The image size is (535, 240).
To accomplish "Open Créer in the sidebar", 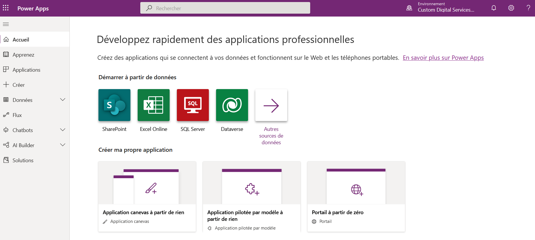I will (x=35, y=84).
